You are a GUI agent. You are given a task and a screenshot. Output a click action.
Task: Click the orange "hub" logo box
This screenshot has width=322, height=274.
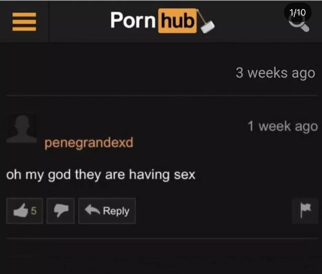[x=178, y=21]
